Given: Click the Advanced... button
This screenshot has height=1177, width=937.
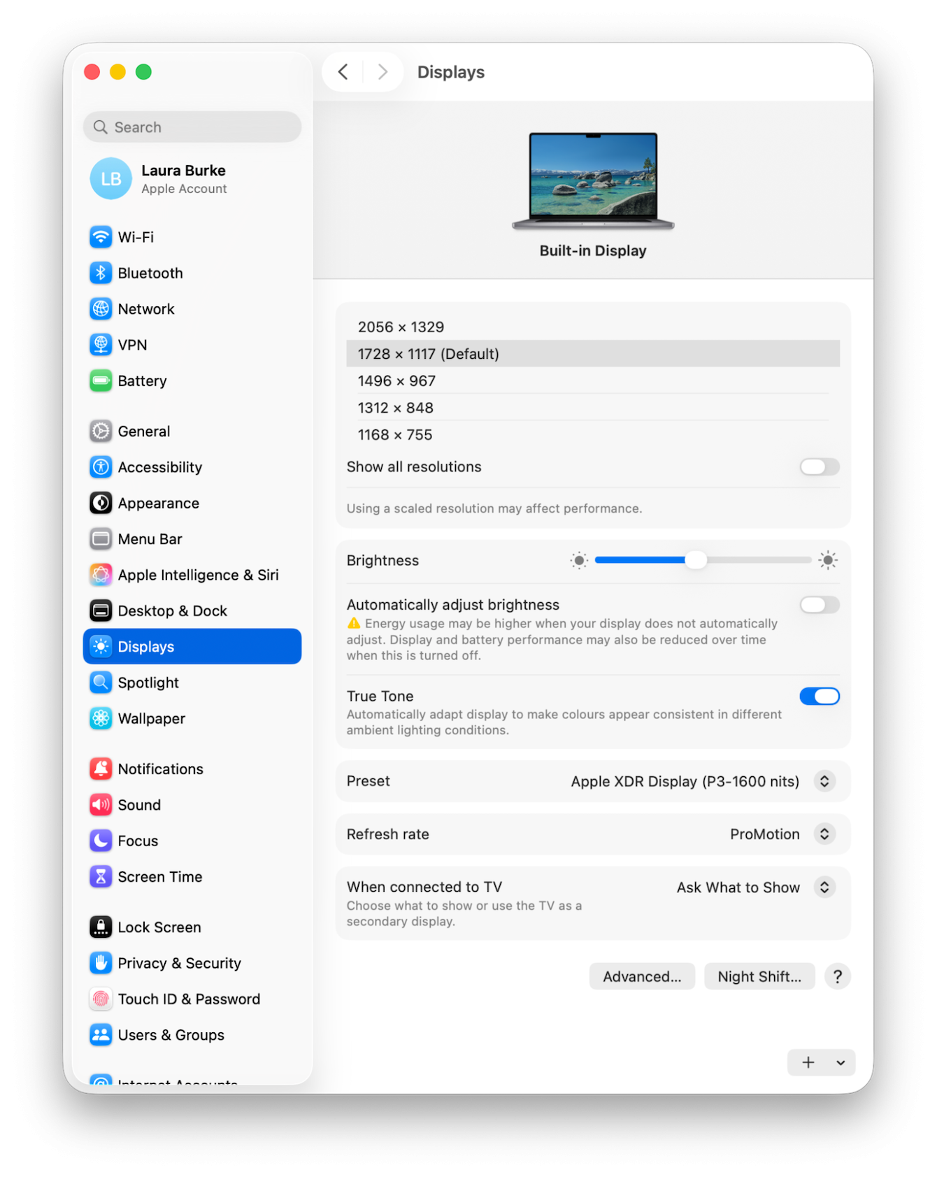Looking at the screenshot, I should (x=642, y=976).
